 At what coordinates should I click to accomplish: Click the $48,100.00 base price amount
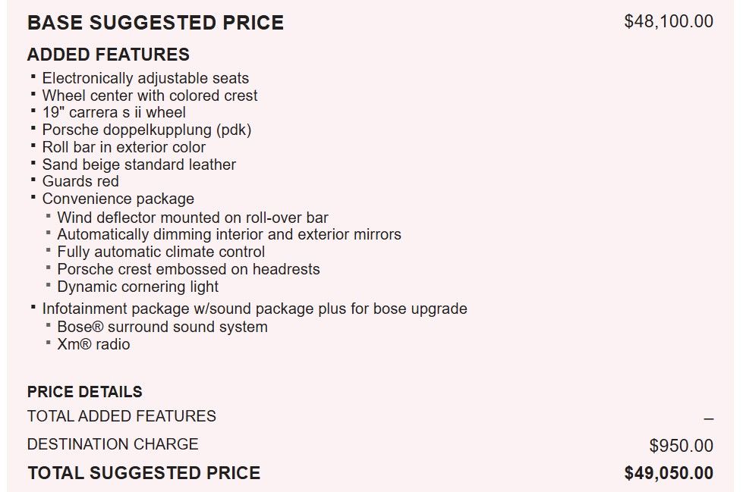[669, 21]
